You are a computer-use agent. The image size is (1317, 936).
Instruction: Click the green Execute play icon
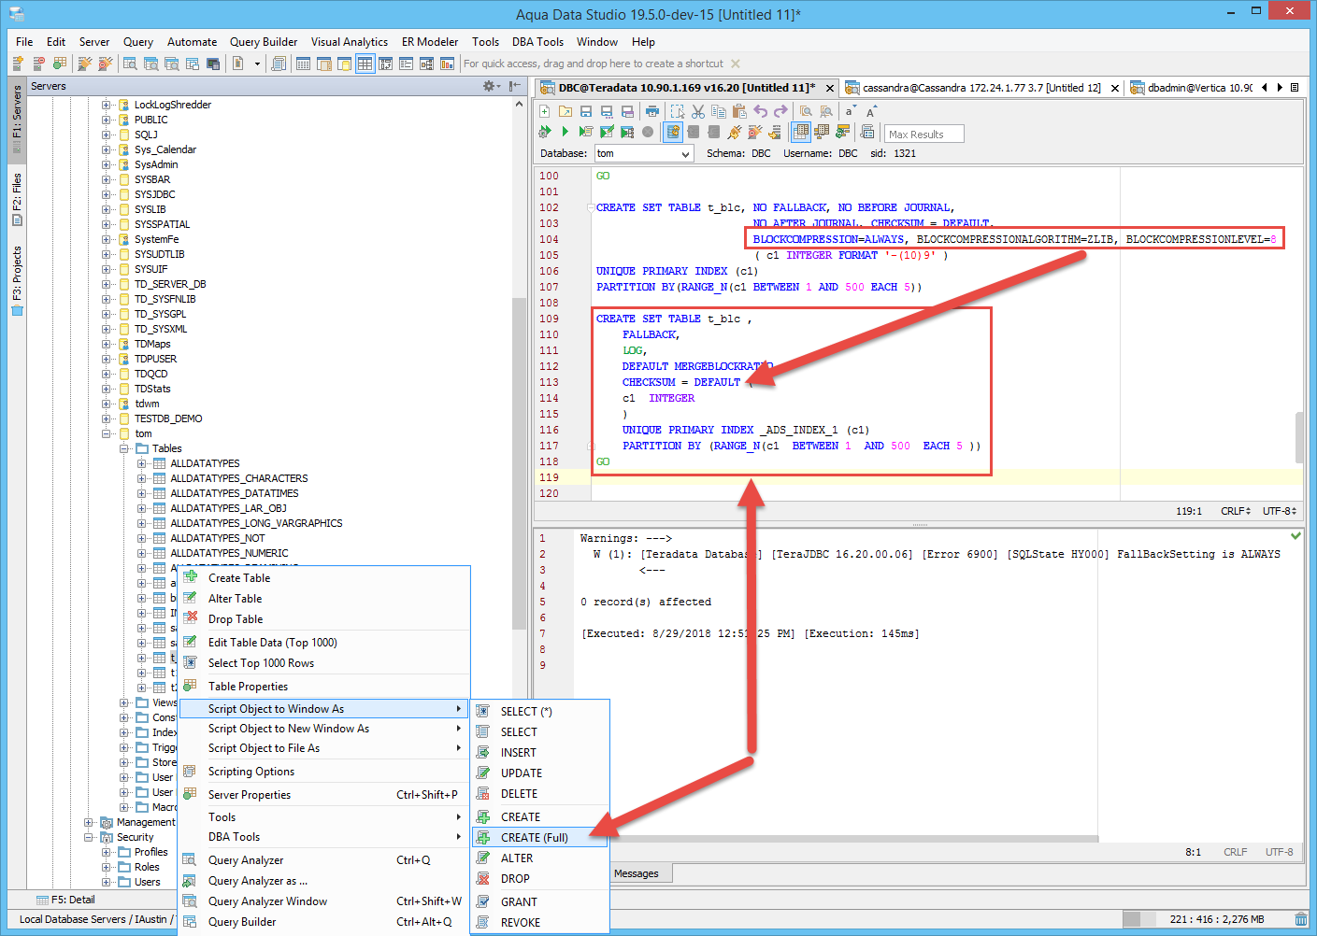[x=565, y=132]
